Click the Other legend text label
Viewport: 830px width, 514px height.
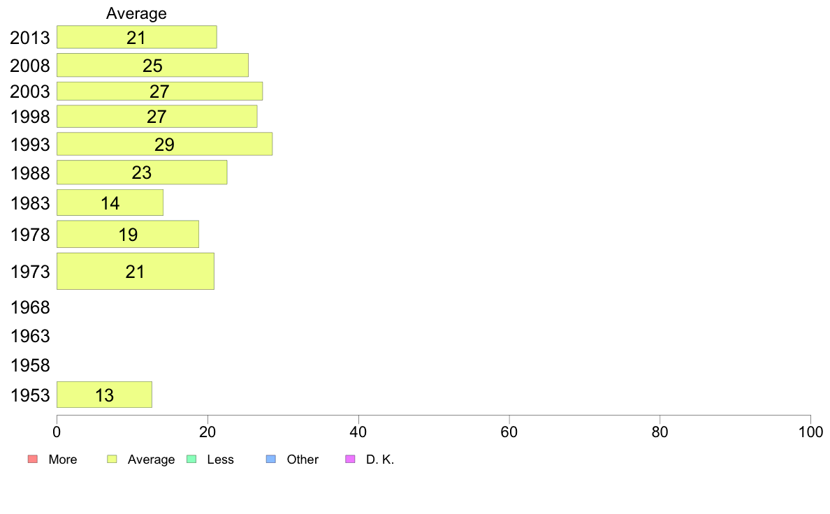click(x=303, y=460)
